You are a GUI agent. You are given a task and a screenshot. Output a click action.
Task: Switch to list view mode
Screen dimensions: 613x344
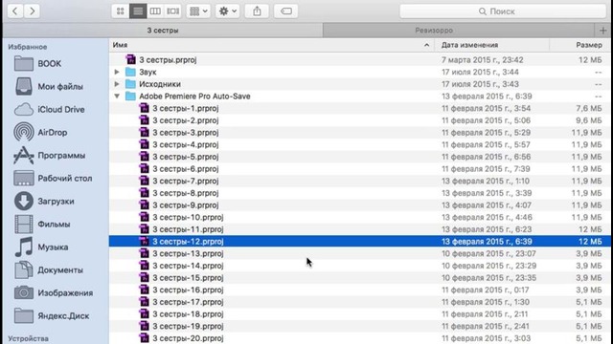pos(138,11)
